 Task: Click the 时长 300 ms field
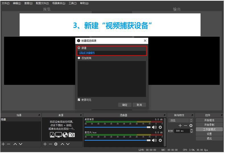182,131
